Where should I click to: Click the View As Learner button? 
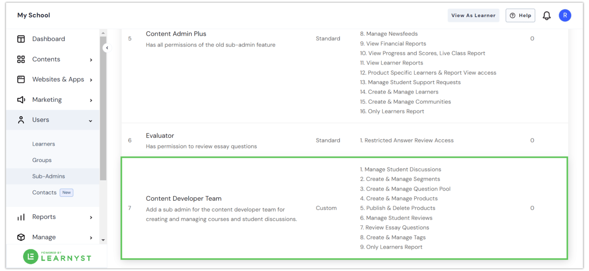click(473, 15)
